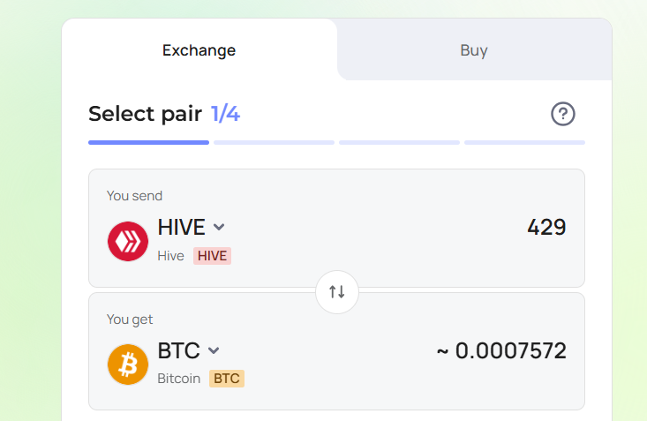Image resolution: width=647 pixels, height=421 pixels.
Task: Click the orange Bitcoin coin logo
Action: [128, 365]
